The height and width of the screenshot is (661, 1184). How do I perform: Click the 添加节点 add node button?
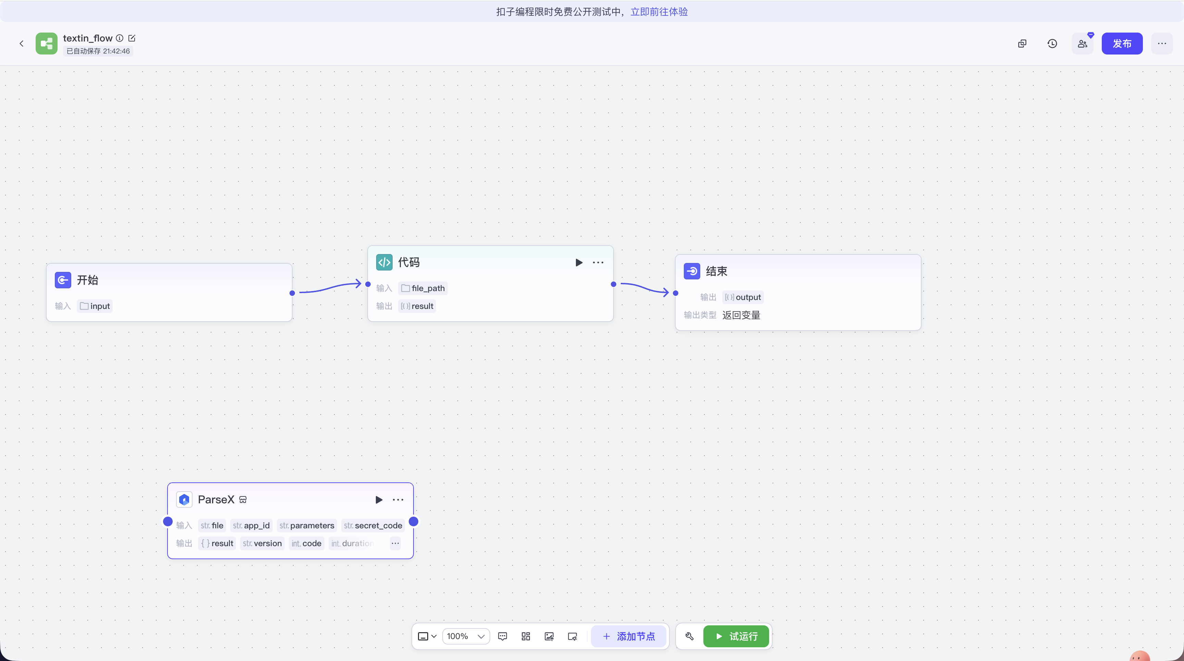pos(628,636)
